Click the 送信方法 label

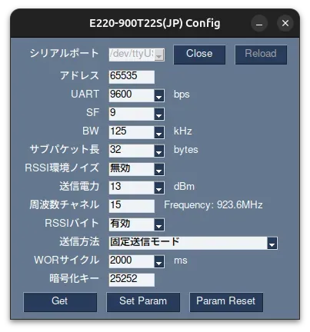coord(79,241)
